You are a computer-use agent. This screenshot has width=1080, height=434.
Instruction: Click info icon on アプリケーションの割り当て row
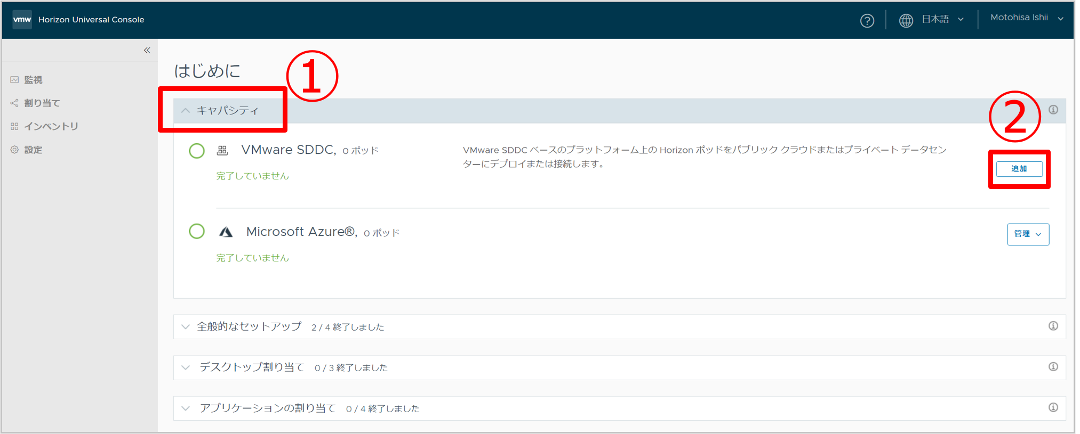pyautogui.click(x=1053, y=407)
